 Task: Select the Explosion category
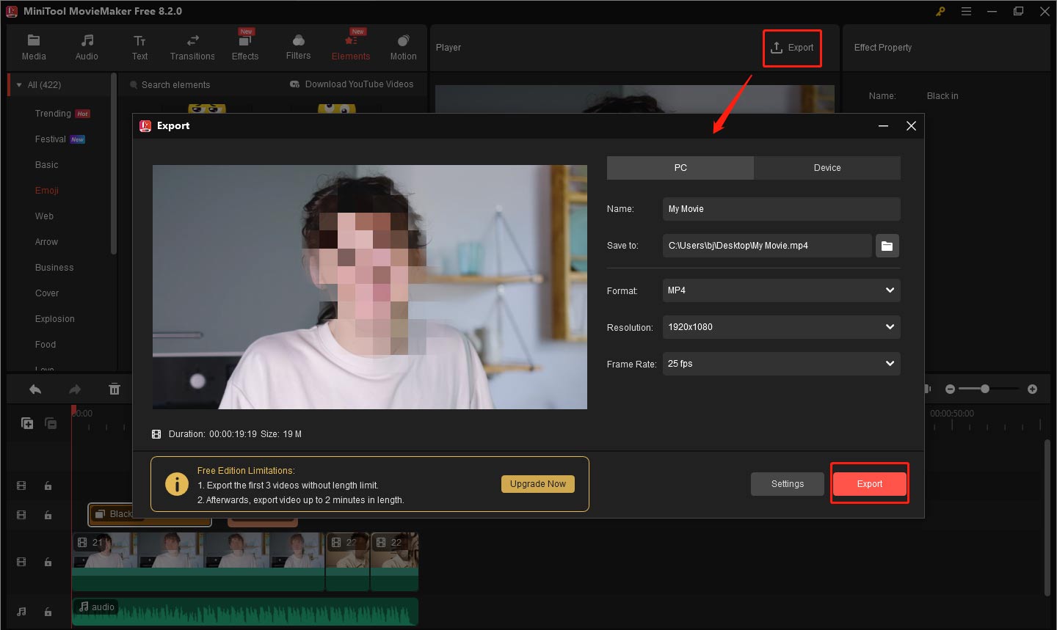pos(55,319)
